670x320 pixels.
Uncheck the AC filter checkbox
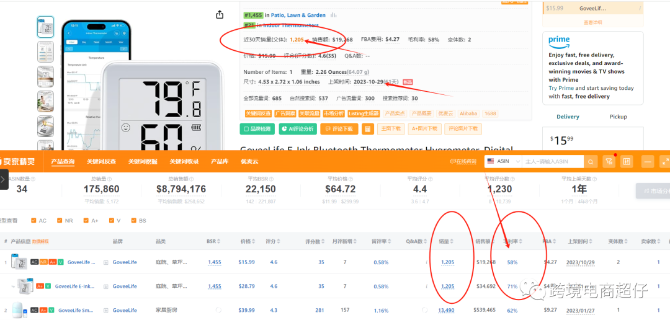(x=33, y=221)
